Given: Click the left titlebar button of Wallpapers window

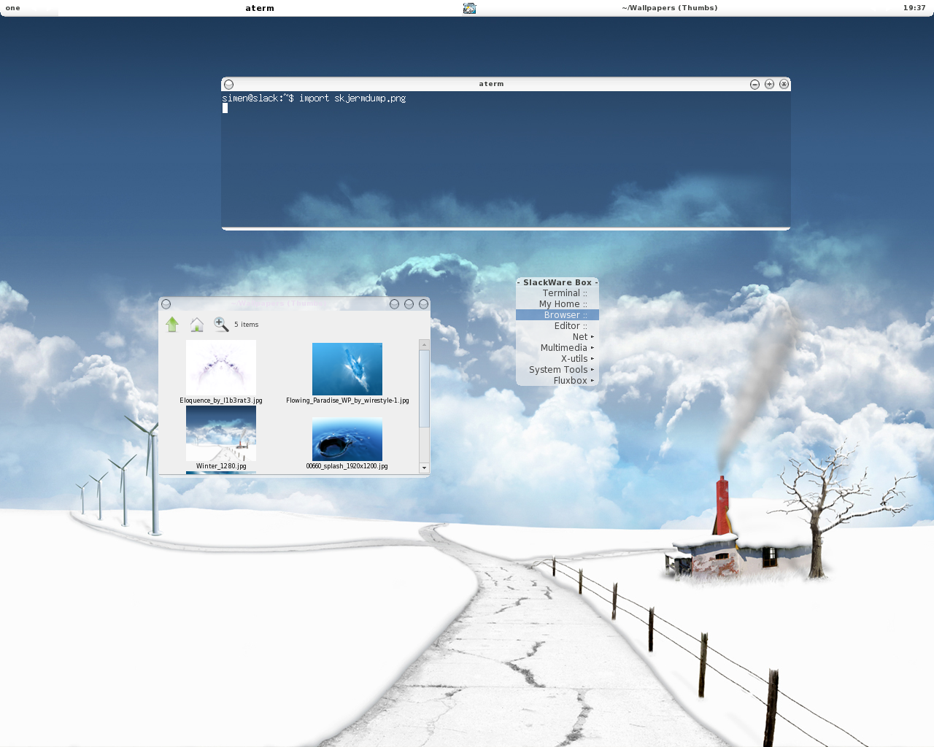Looking at the screenshot, I should [166, 304].
